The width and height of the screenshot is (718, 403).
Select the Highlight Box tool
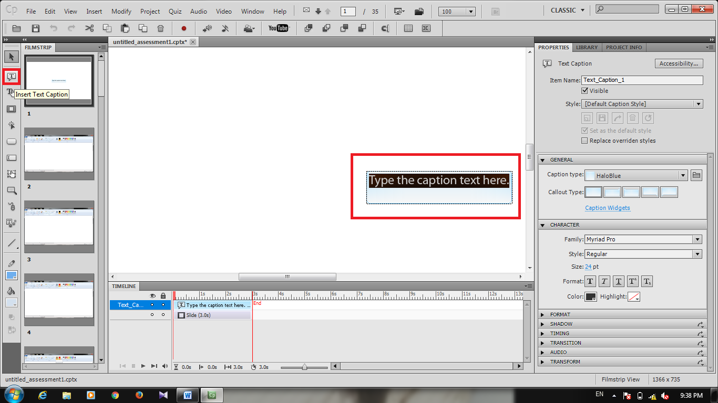point(12,109)
